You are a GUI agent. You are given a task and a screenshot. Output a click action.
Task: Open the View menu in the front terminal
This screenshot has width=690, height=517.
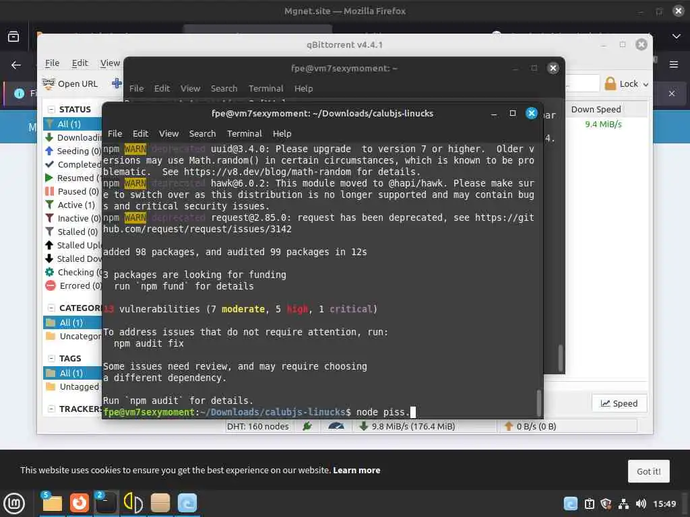[x=168, y=134]
